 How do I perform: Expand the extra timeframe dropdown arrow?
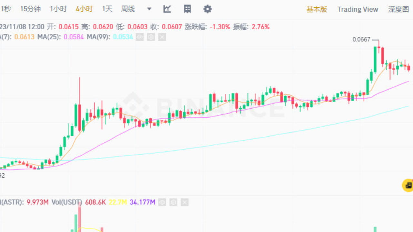click(x=149, y=9)
